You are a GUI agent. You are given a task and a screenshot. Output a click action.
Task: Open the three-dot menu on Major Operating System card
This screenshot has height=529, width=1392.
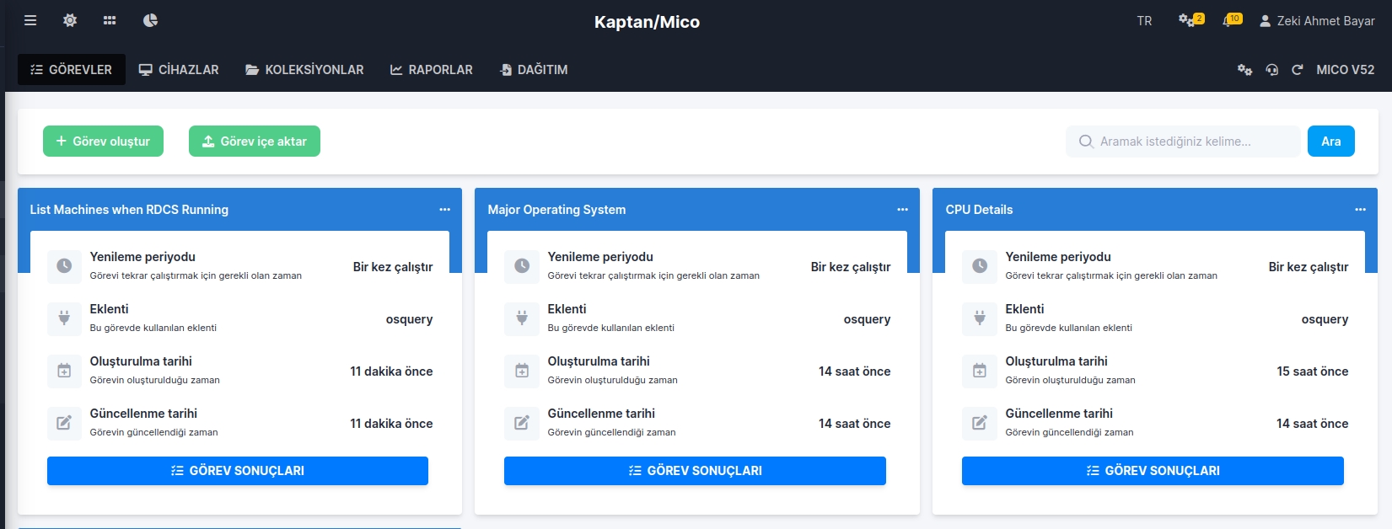coord(902,210)
